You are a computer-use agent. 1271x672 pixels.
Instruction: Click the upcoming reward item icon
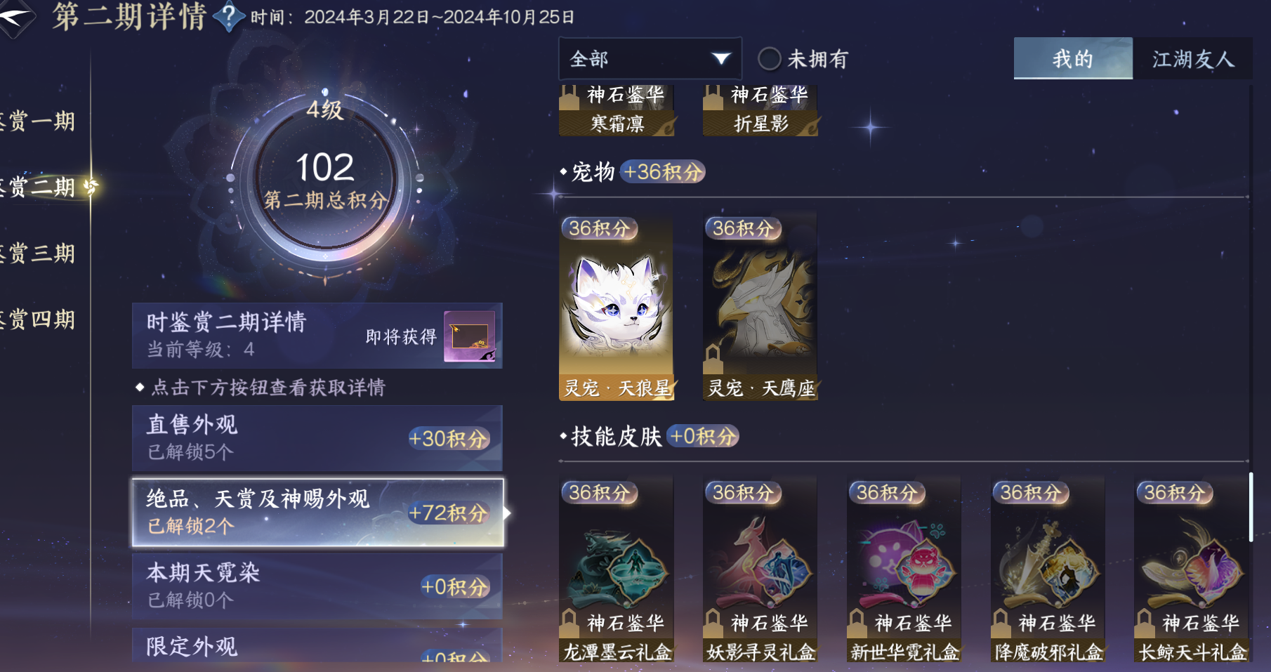click(469, 336)
